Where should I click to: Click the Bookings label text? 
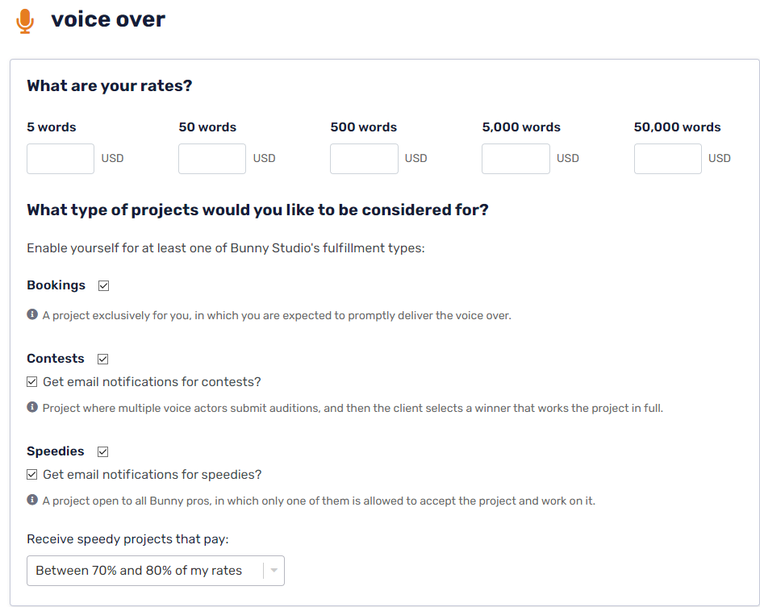(x=56, y=285)
